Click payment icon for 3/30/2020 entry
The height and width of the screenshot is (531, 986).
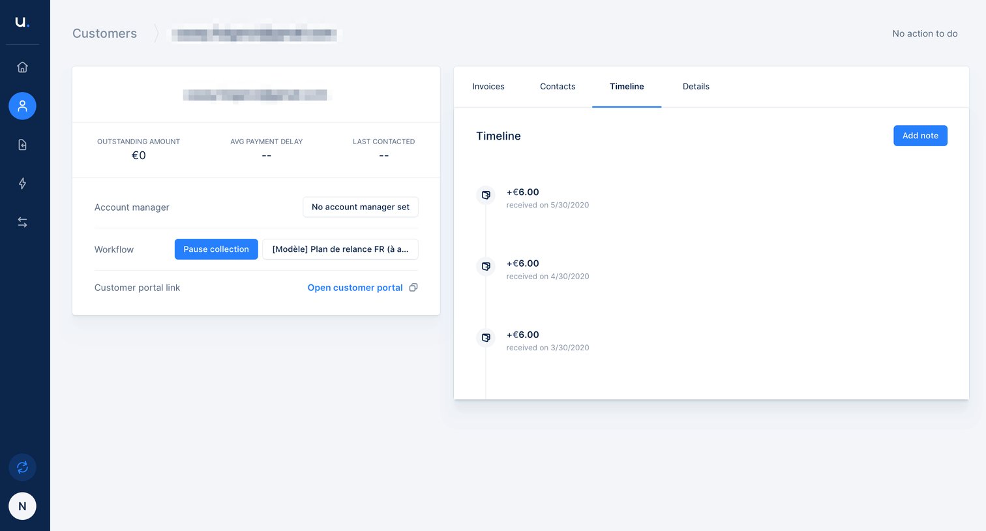486,338
